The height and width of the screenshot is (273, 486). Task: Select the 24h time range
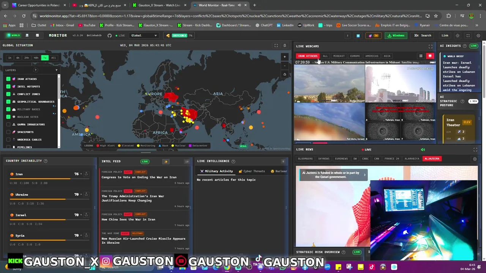point(27,58)
